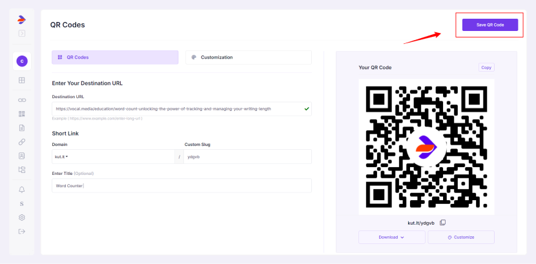Click the Custom Slug field
The image size is (536, 264).
point(247,157)
